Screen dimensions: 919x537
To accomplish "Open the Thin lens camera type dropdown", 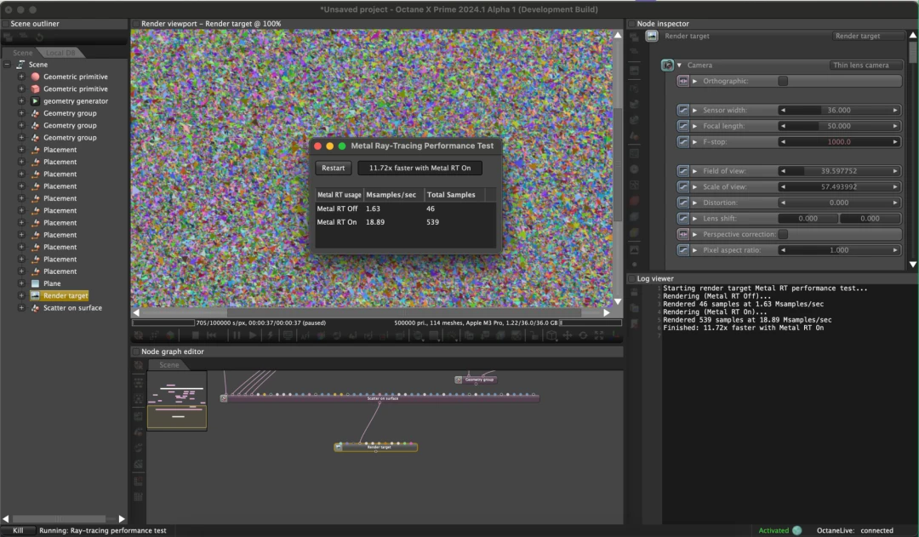I will tap(865, 65).
